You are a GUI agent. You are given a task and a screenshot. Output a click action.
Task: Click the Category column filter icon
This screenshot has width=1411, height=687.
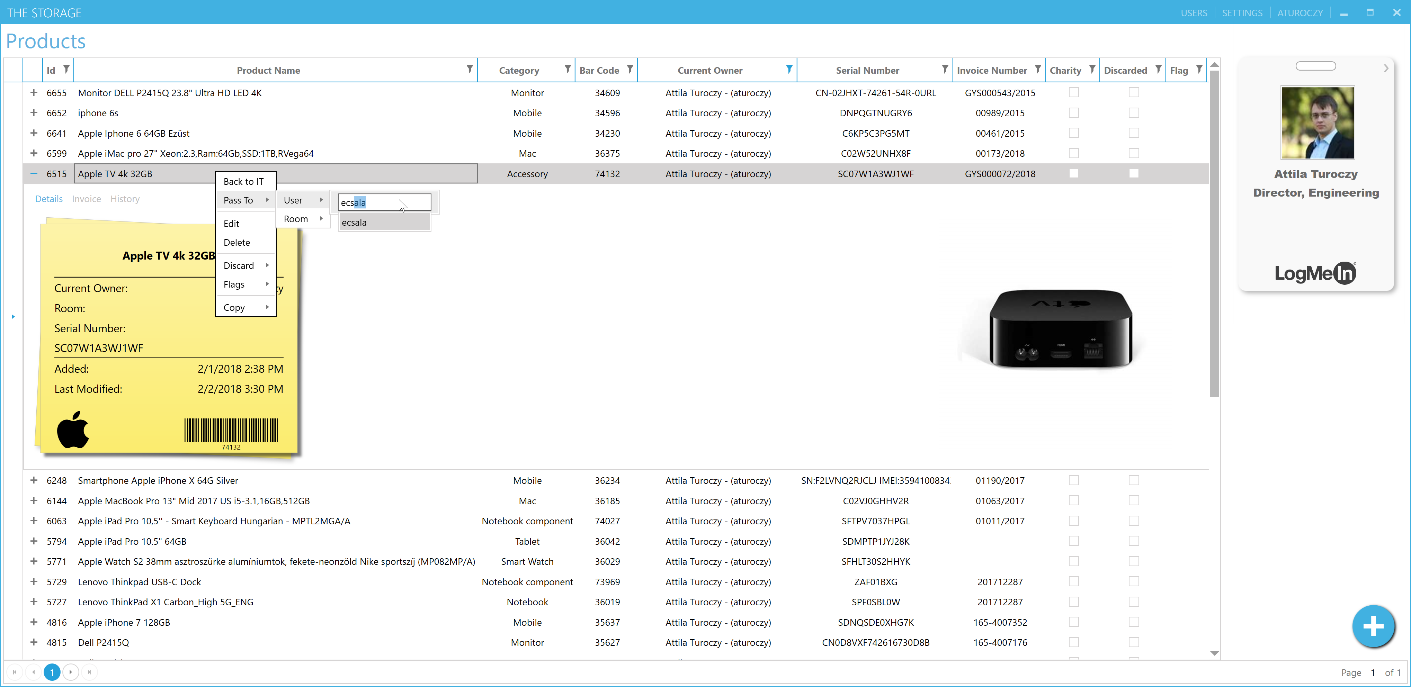coord(568,70)
